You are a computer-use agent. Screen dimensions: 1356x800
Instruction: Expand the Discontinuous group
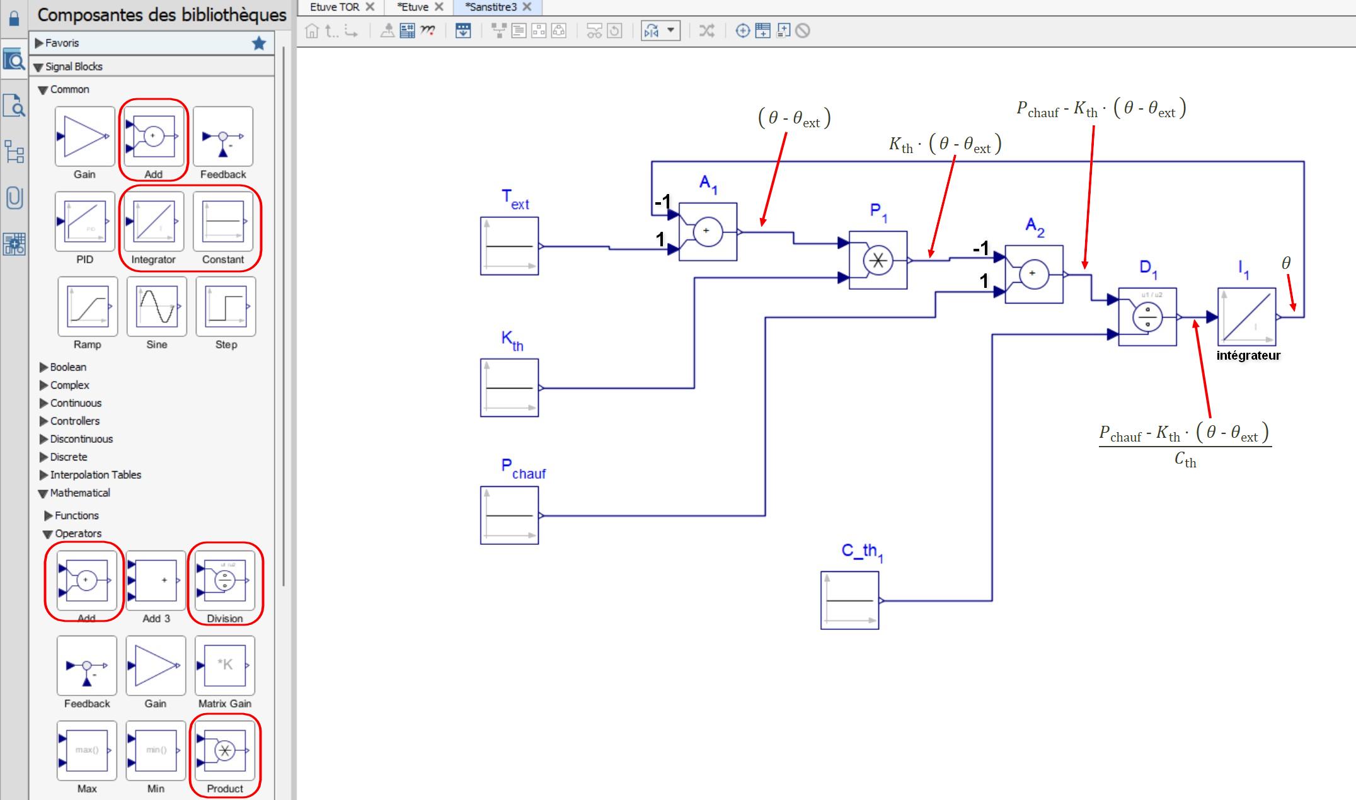coord(43,439)
